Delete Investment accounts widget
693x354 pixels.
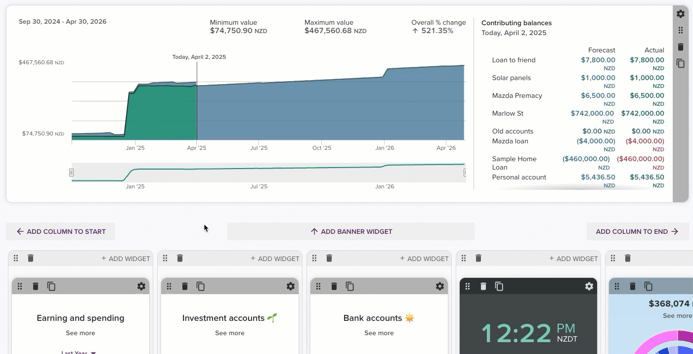coord(185,286)
